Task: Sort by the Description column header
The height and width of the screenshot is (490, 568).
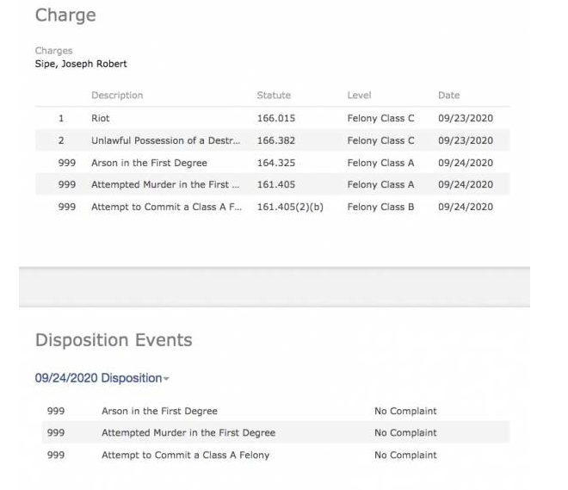Action: click(x=117, y=96)
